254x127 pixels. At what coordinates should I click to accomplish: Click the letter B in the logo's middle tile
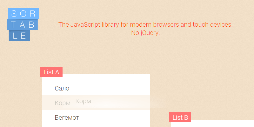(33, 25)
